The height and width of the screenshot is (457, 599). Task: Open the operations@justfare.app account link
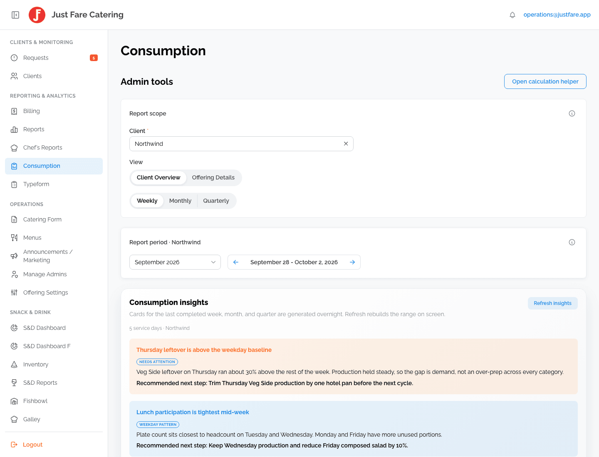(x=557, y=15)
